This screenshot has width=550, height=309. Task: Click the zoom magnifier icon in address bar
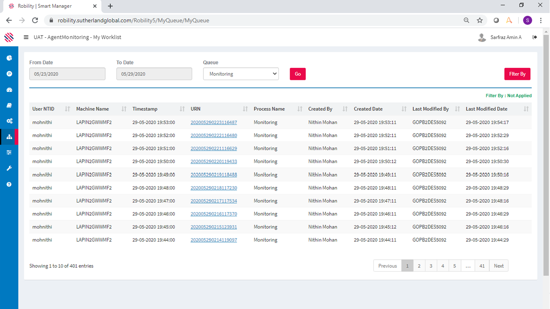click(467, 20)
